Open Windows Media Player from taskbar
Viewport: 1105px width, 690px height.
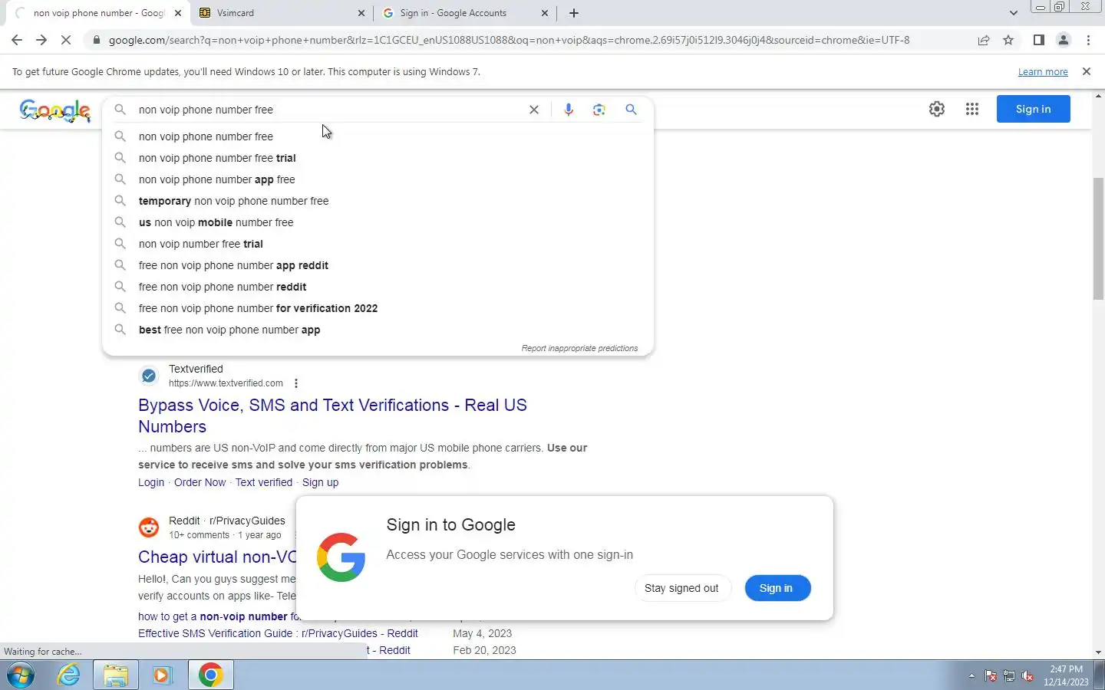click(162, 675)
